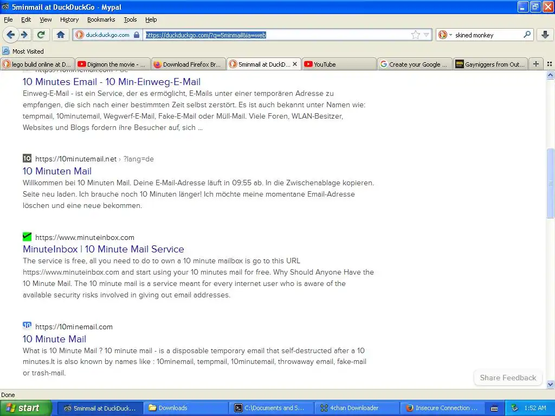
Task: Close the 5minmail at DuckD... tab
Action: (295, 64)
